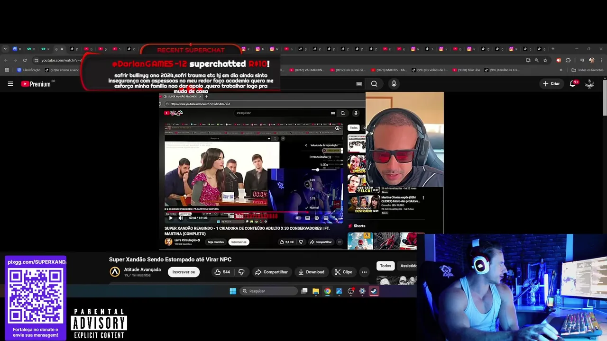Choose 0.5 playback speed option

(x=312, y=189)
